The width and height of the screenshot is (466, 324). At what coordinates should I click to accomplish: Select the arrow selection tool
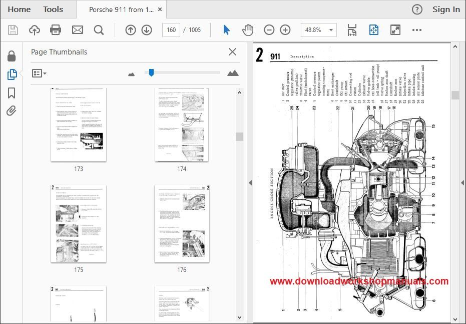226,30
